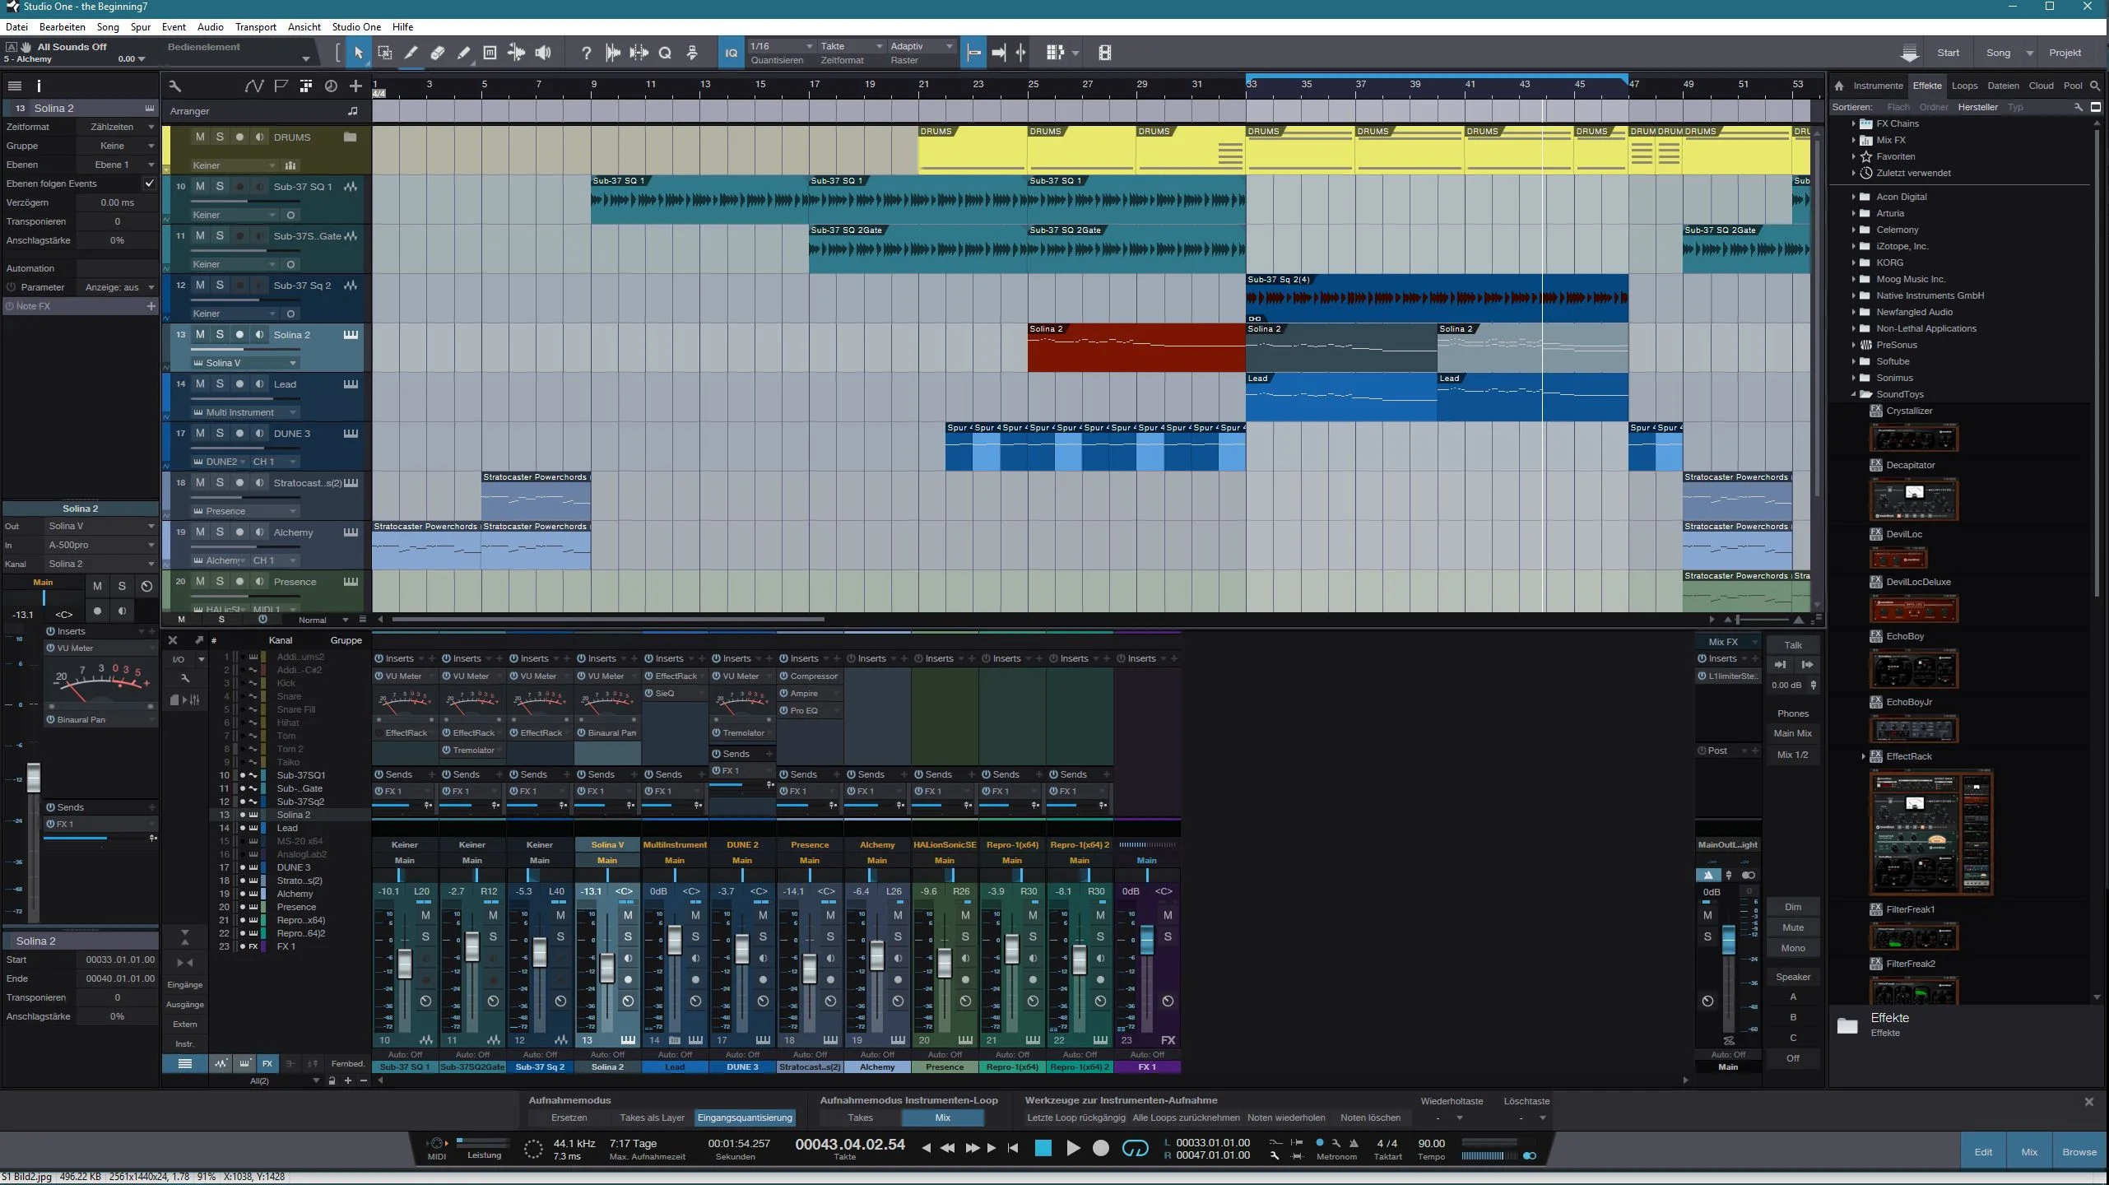This screenshot has height=1185, width=2109.
Task: Toggle the IQ quantize button
Action: 731,53
